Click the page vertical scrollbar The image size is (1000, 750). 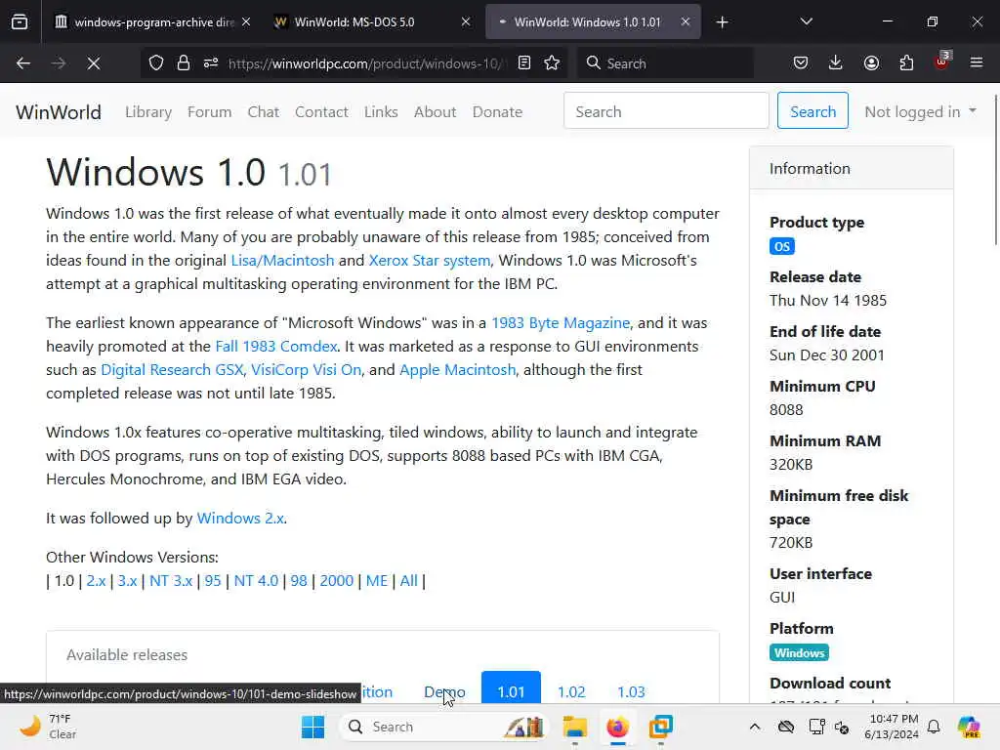[995, 170]
